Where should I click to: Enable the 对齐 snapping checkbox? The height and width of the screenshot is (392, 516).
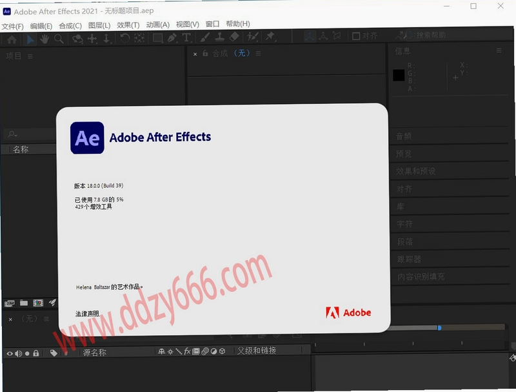point(356,36)
